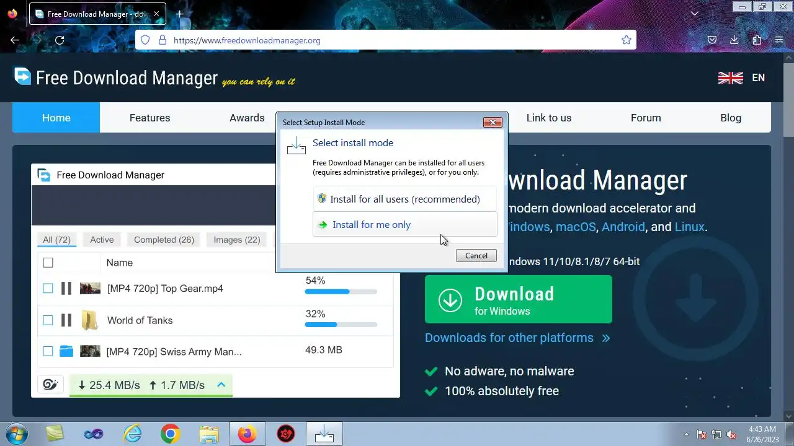The image size is (794, 446).
Task: Click the FDM installer taskbar icon
Action: pyautogui.click(x=324, y=434)
